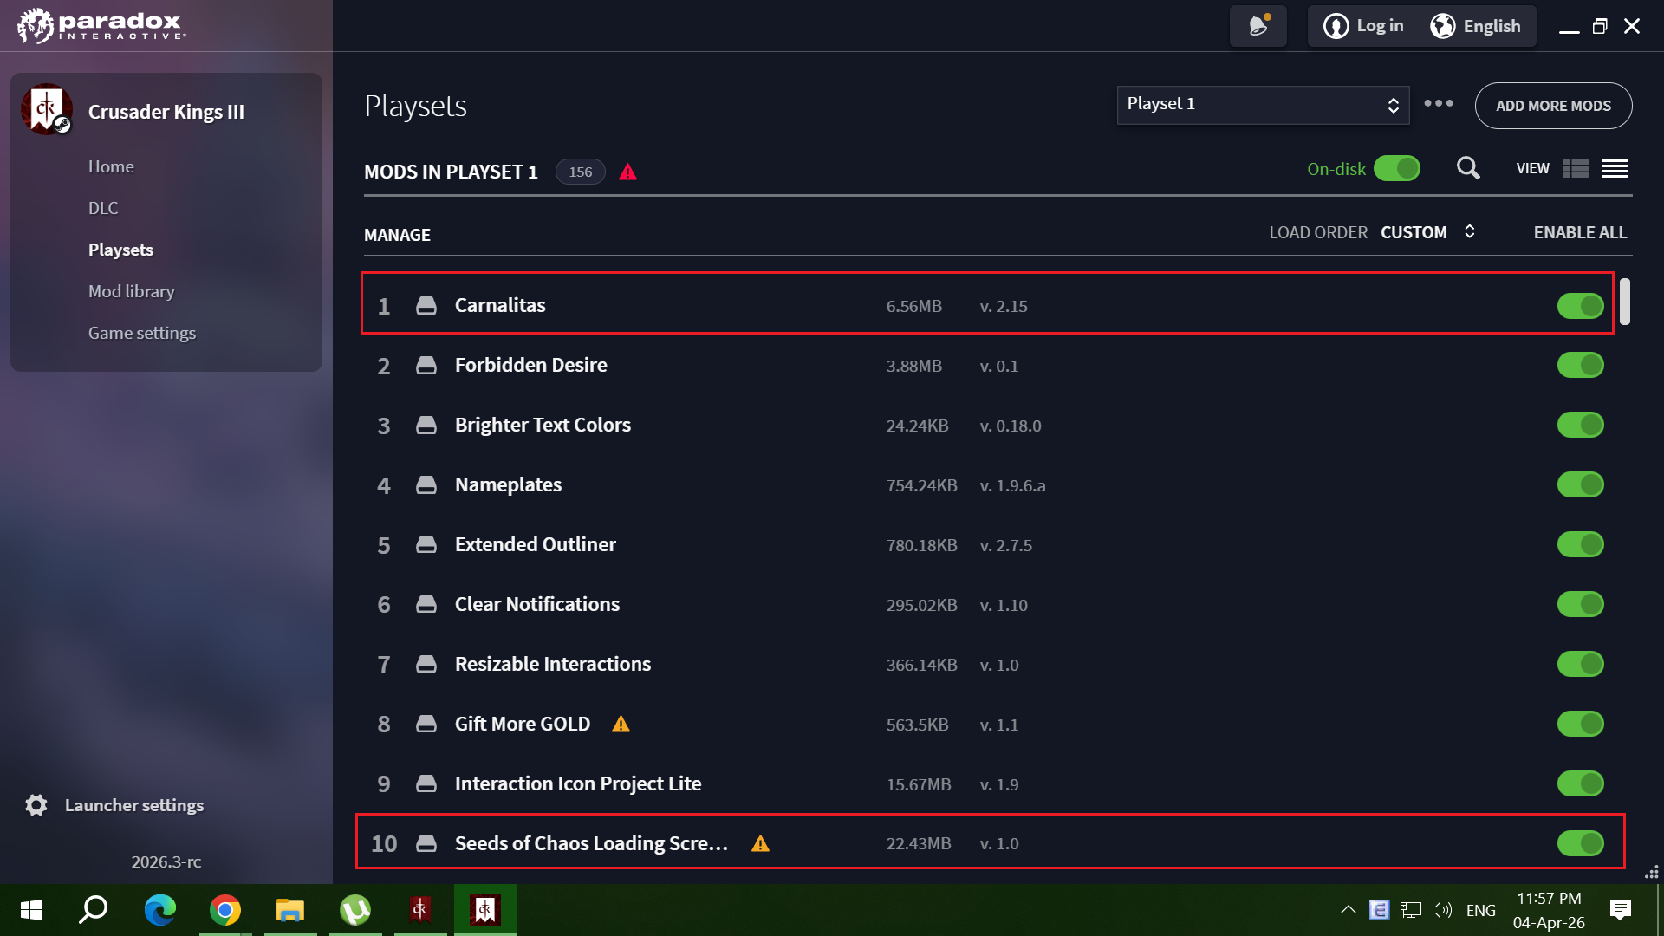
Task: Click the English language selector
Action: point(1492,26)
